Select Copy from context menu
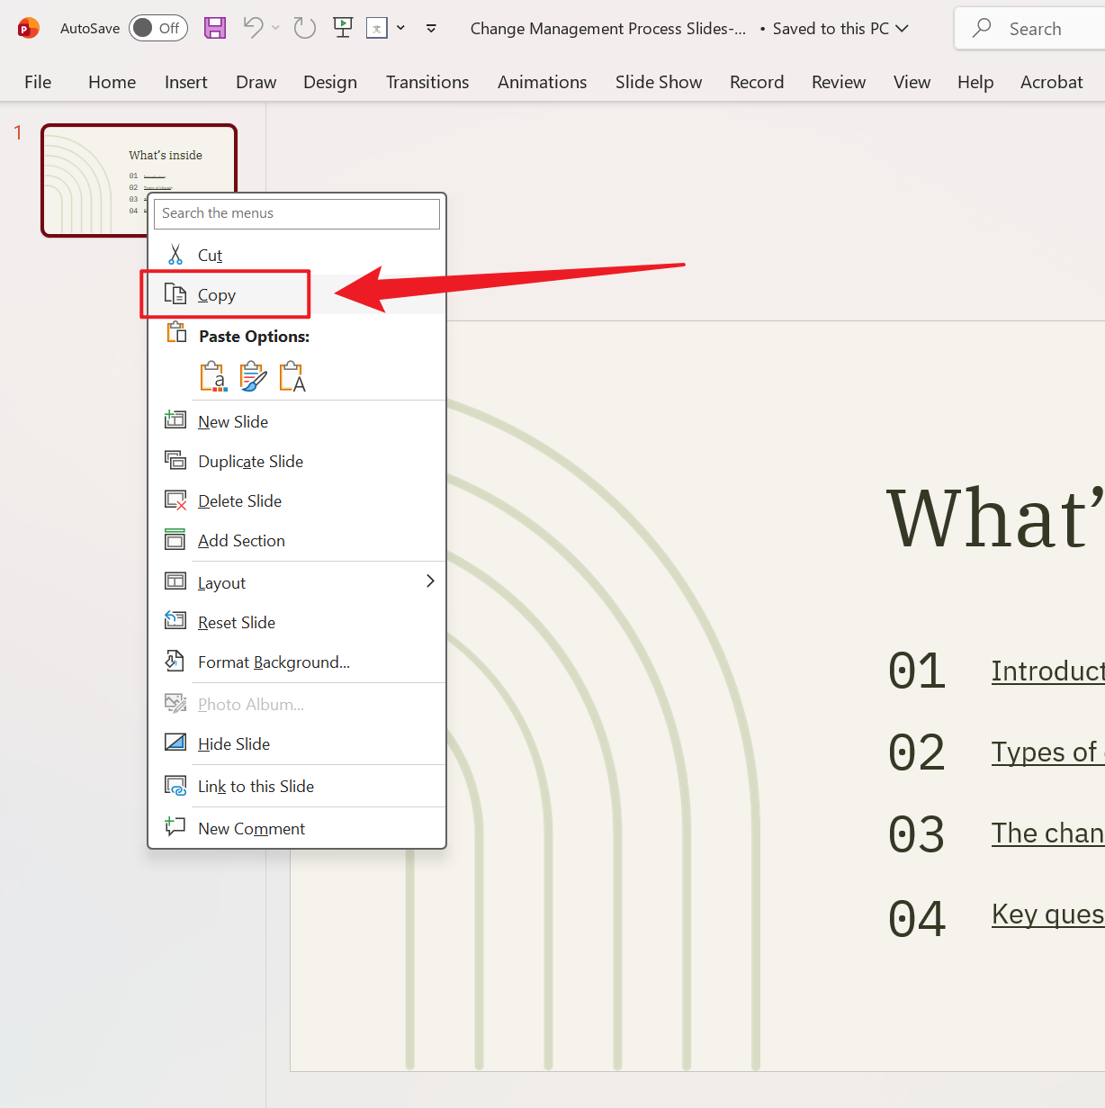This screenshot has height=1108, width=1105. pyautogui.click(x=217, y=295)
